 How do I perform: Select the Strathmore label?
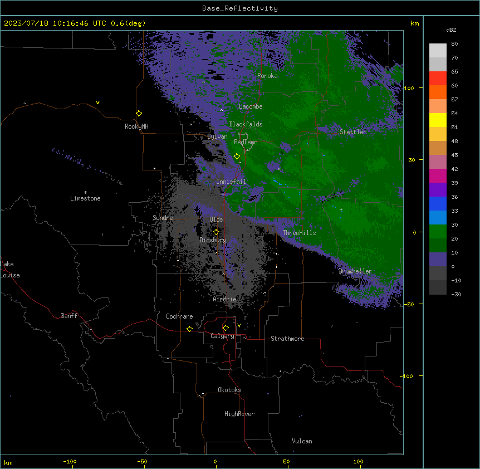(287, 339)
